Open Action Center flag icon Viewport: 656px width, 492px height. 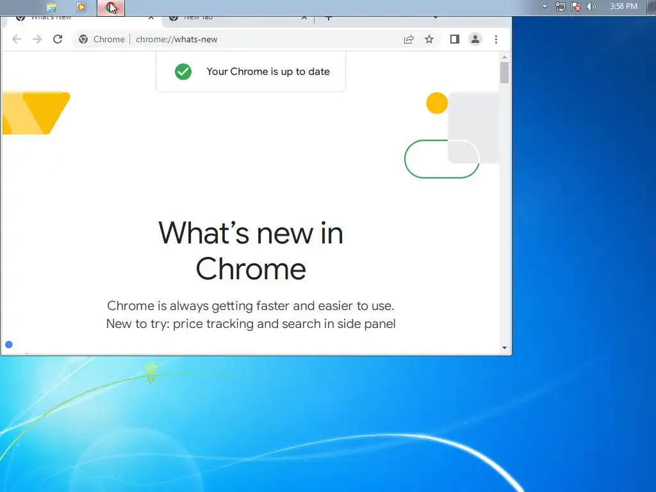tap(576, 6)
